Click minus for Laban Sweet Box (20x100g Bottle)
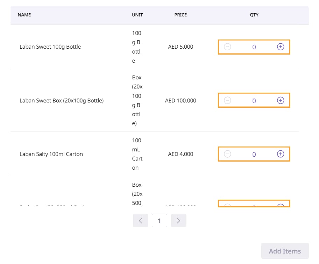 [x=227, y=100]
